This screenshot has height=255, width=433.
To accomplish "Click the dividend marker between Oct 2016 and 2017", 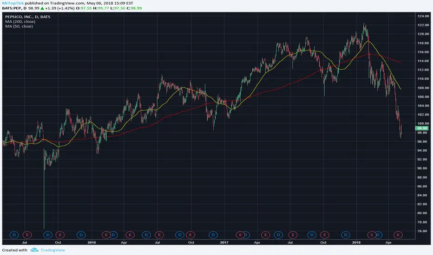I will tap(213, 235).
